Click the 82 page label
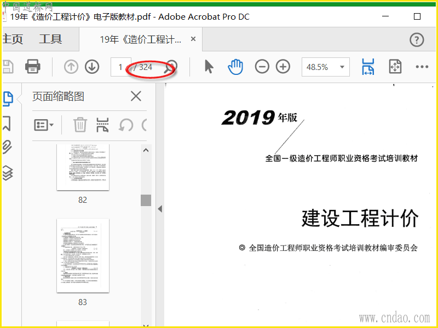Image resolution: width=438 pixels, height=328 pixels. coord(83,200)
